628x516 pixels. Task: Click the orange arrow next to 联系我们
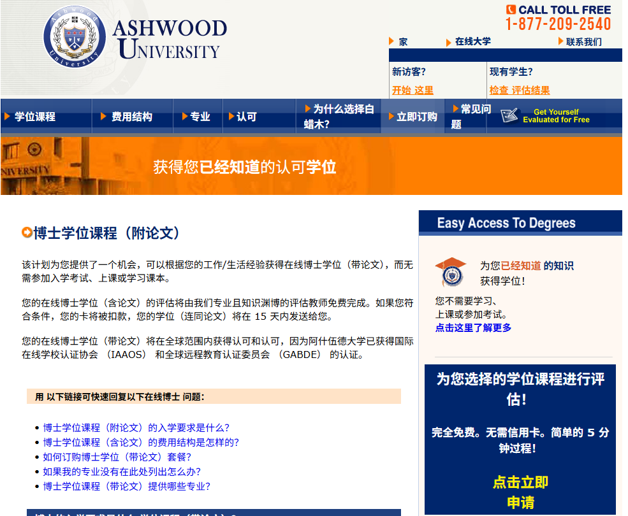pyautogui.click(x=560, y=41)
